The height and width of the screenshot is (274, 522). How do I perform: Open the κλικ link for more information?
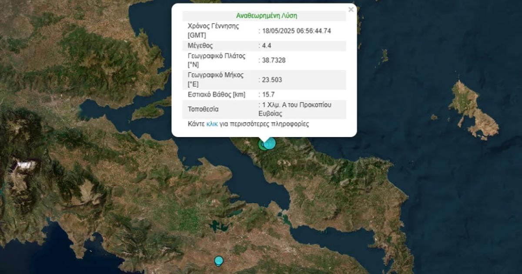(212, 124)
